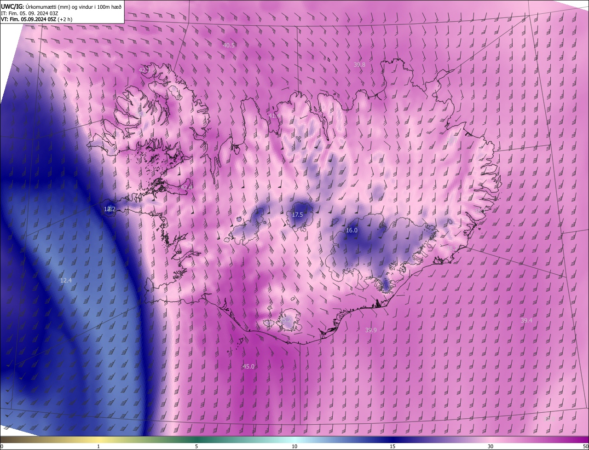Screen dimensions: 589x450
Task: Click the 'VT: Fim. 05.09.2024 05Z (+2 h)' line
Action: click(36, 19)
